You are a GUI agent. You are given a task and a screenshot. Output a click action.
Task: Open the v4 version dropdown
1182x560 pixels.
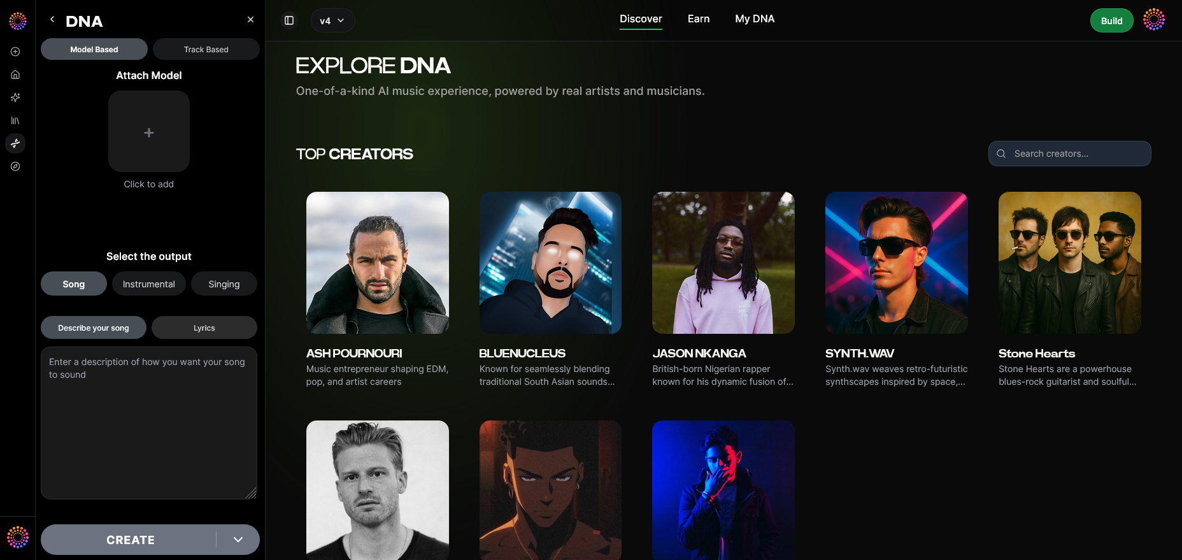pyautogui.click(x=332, y=20)
